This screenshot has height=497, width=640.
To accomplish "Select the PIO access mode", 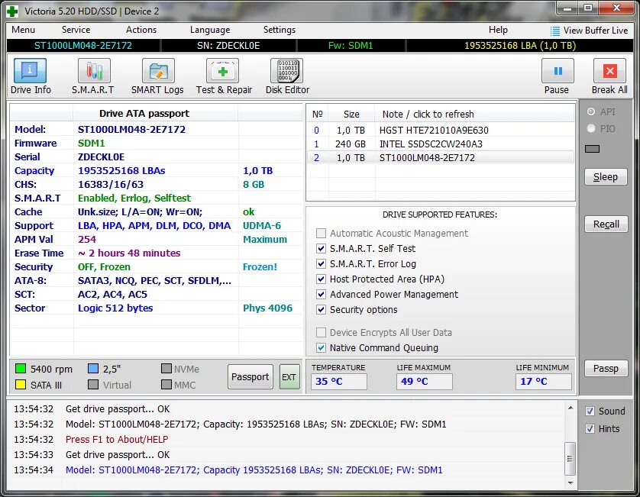I will (x=591, y=128).
